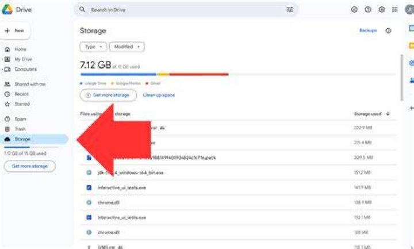Select the file name ending in .pack
This screenshot has width=414, height=249.
[x=164, y=158]
